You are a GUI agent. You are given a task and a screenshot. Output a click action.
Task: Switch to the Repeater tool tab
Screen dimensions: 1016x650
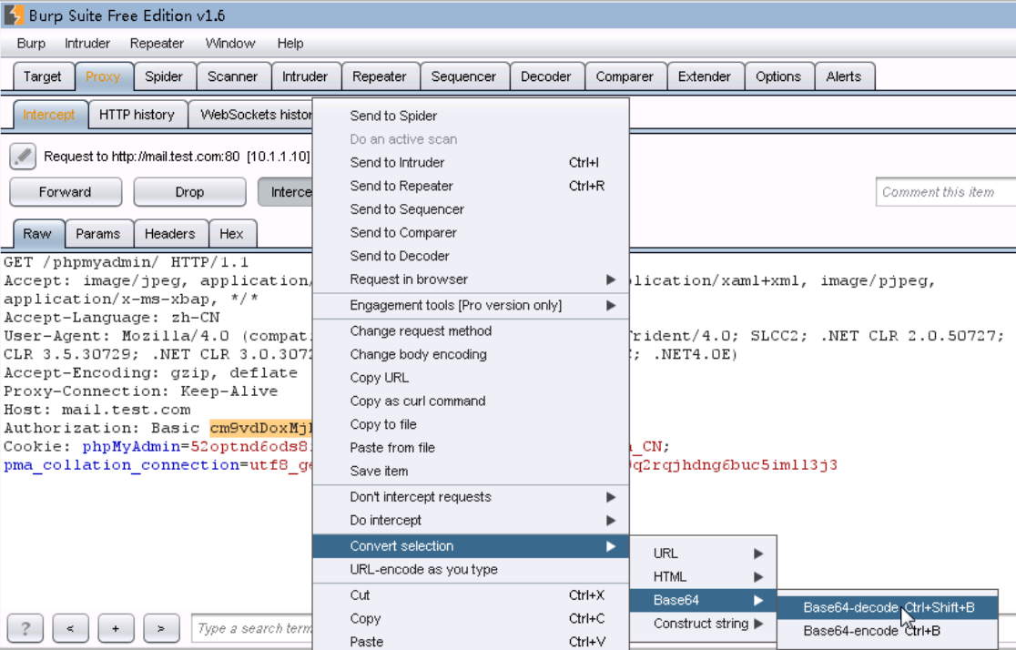coord(380,76)
